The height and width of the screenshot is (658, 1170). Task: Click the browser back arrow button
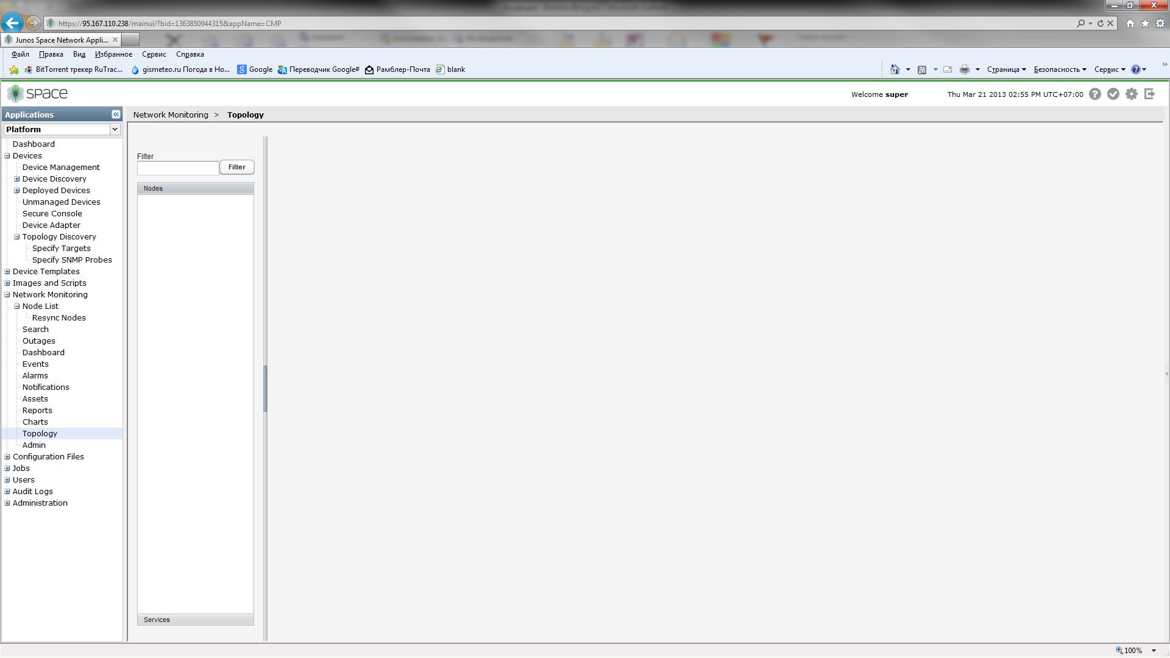(12, 23)
